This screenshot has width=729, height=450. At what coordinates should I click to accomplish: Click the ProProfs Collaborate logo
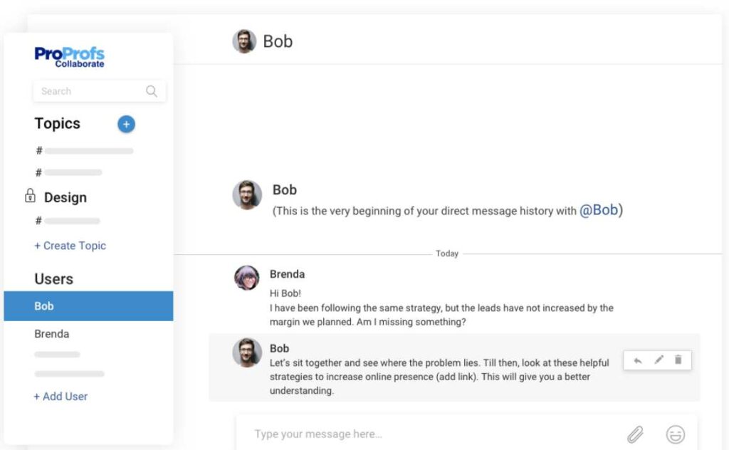70,57
